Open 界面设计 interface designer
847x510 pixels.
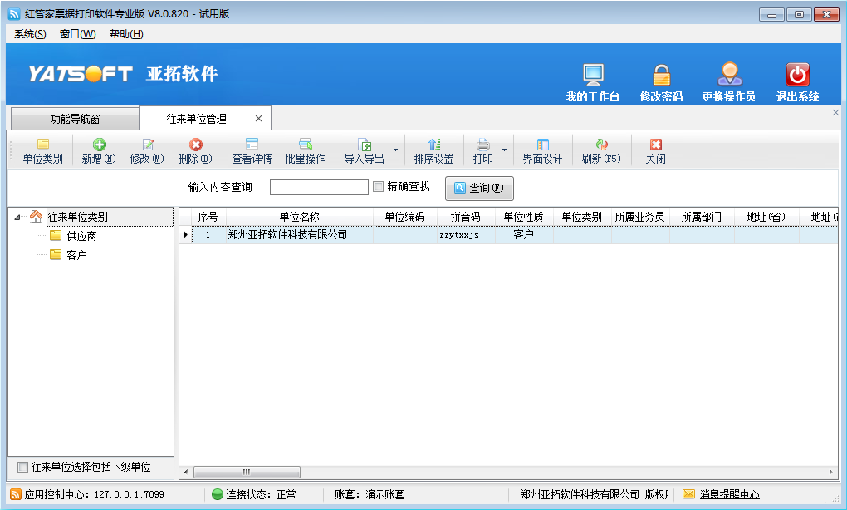click(x=543, y=151)
